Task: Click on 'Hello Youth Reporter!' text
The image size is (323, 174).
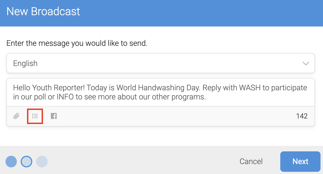Action: pos(49,88)
